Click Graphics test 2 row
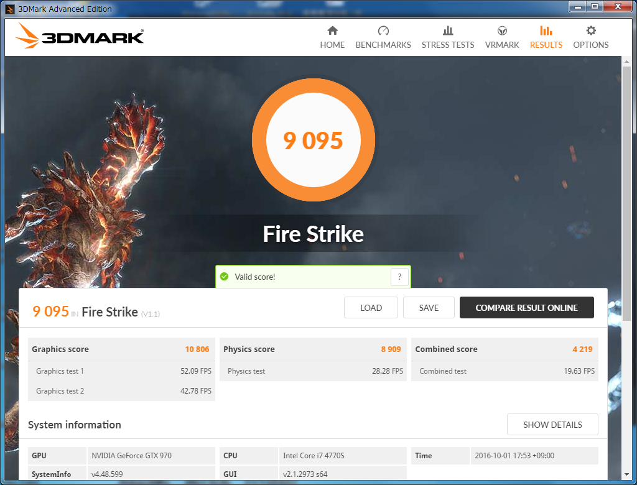Viewport: 637px width, 485px height. (121, 390)
